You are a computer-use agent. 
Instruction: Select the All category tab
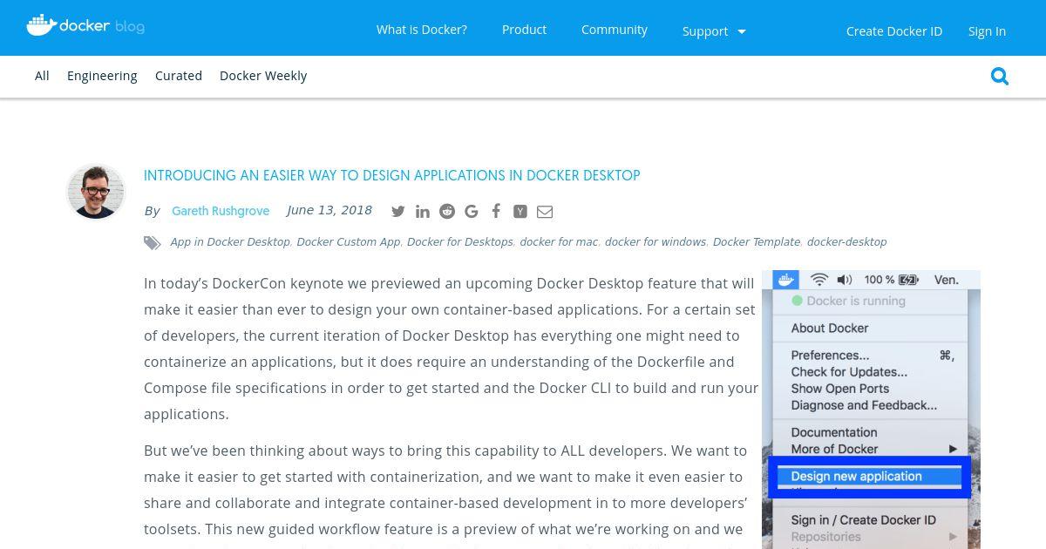[x=42, y=76]
